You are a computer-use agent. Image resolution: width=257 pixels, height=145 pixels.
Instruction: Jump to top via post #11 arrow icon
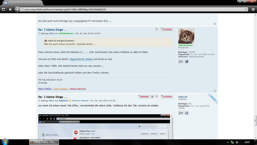215,91
